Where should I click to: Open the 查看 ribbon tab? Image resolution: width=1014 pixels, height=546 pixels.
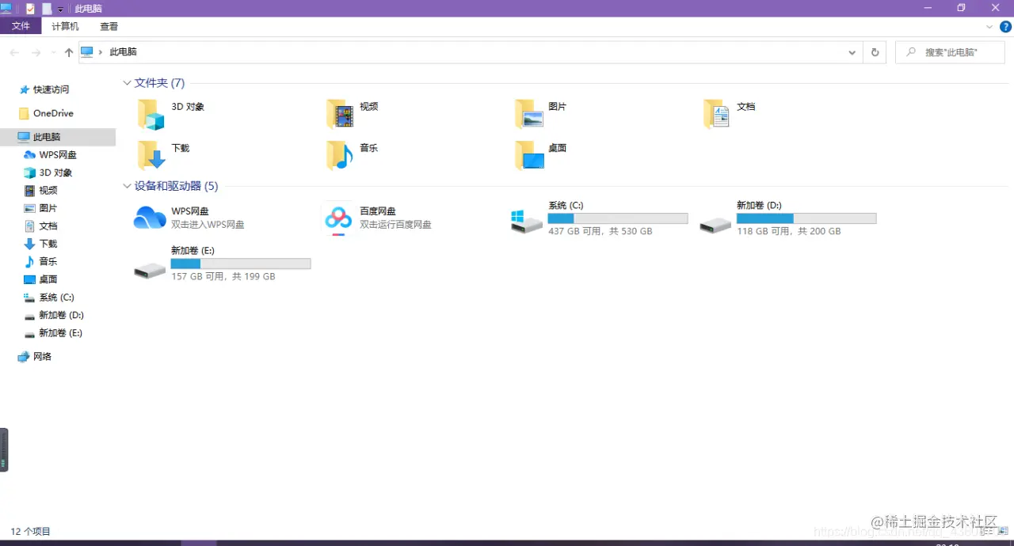tap(109, 26)
